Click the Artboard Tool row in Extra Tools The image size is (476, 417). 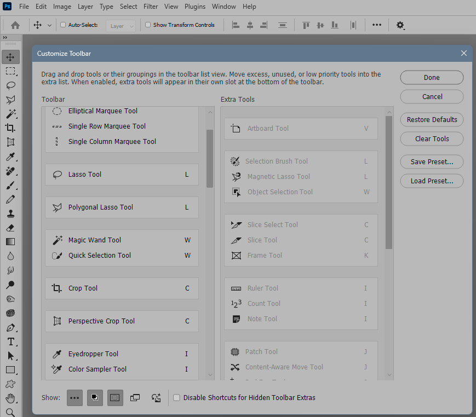[x=301, y=129]
